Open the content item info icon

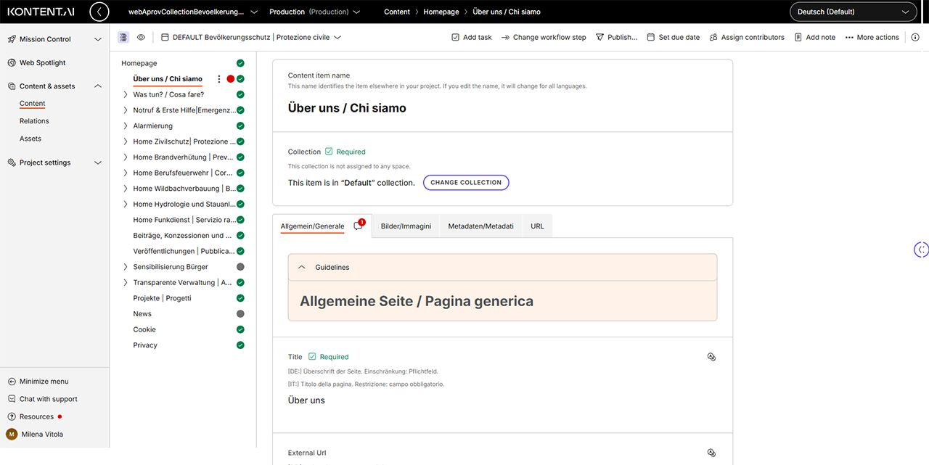(x=915, y=37)
